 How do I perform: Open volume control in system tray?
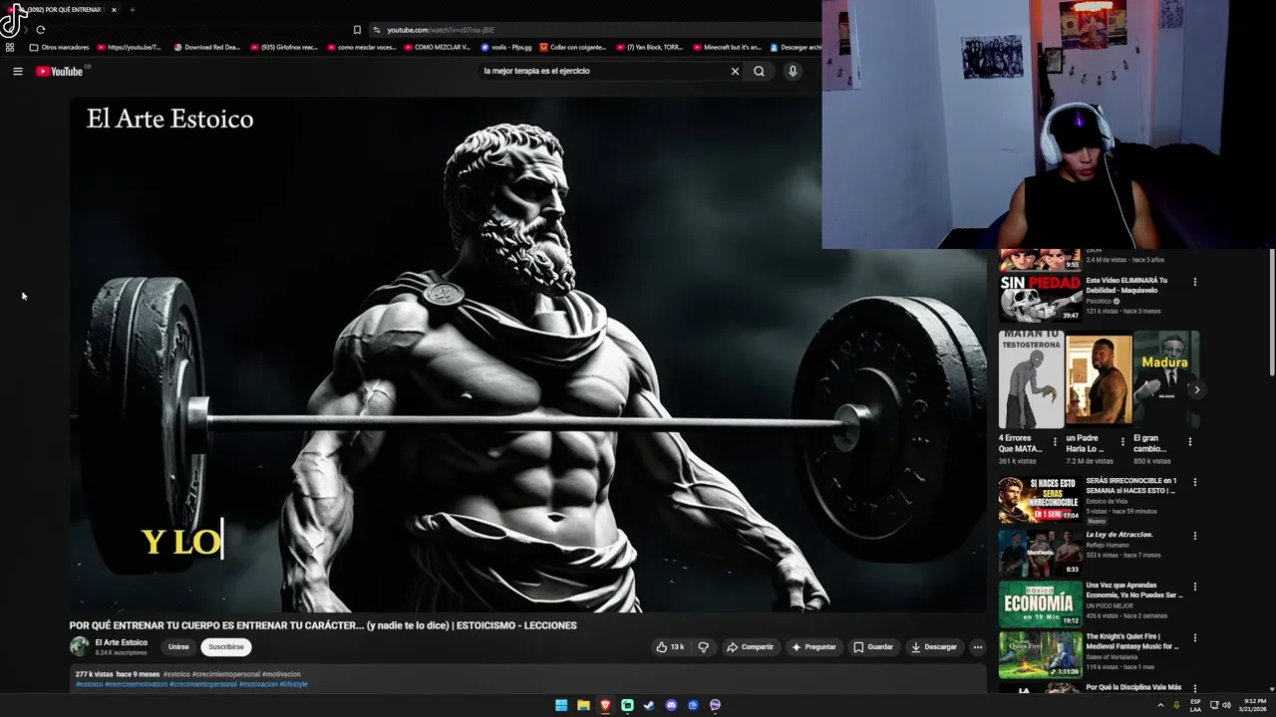(1226, 705)
